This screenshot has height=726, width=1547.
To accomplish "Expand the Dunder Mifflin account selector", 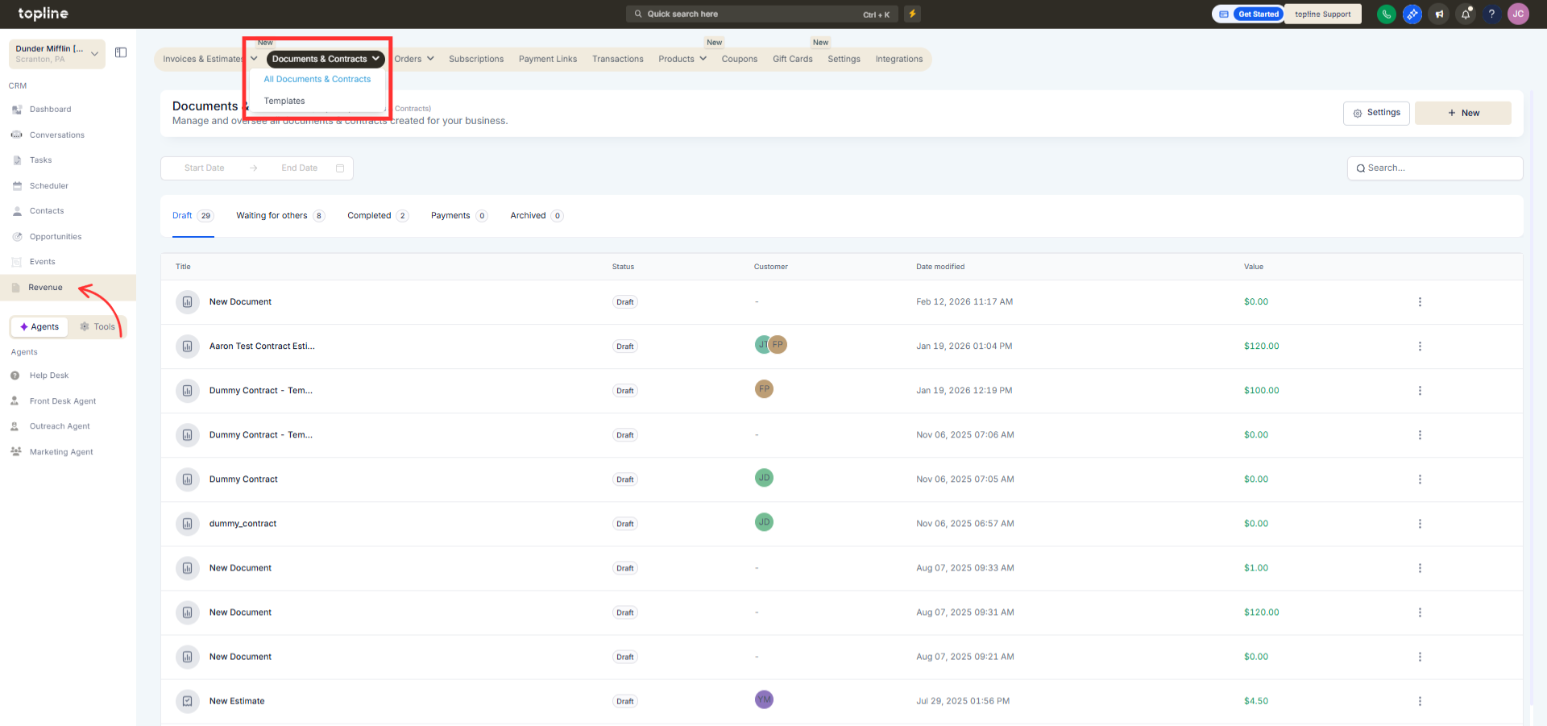I will [56, 54].
